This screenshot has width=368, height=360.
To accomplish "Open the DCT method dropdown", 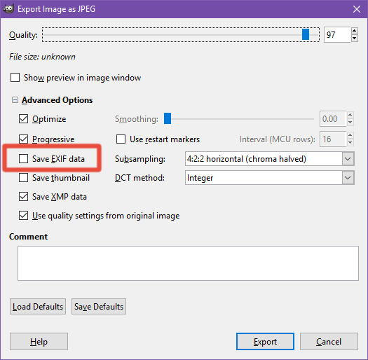I will click(270, 177).
